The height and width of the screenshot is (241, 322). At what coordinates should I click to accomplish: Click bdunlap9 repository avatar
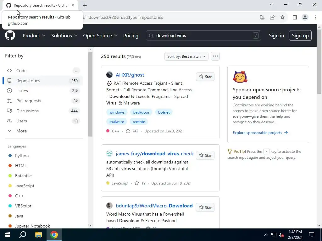click(x=109, y=206)
